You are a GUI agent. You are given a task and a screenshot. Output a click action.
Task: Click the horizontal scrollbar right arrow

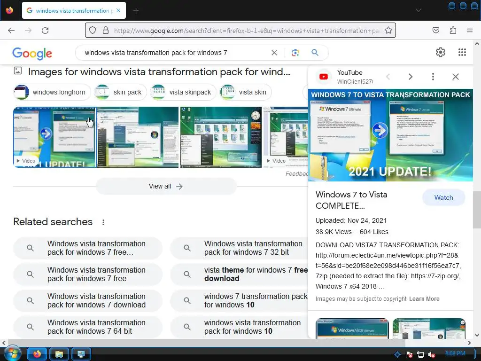point(469,343)
